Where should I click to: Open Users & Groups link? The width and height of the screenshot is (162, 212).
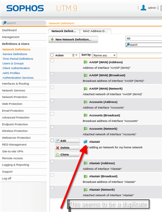tap(13, 64)
